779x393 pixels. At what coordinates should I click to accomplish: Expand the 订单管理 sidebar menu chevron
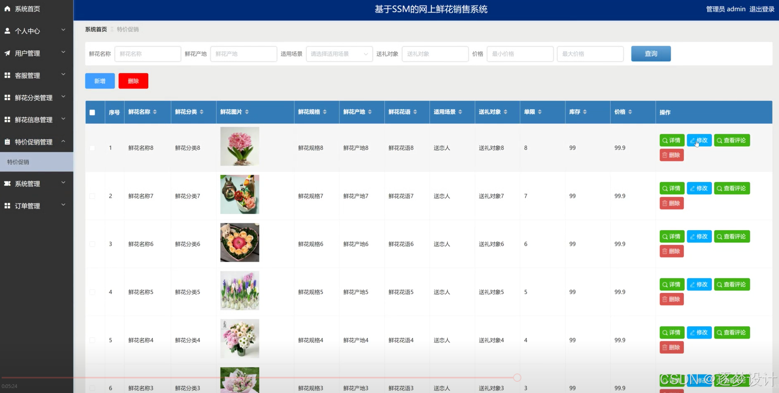pyautogui.click(x=63, y=205)
